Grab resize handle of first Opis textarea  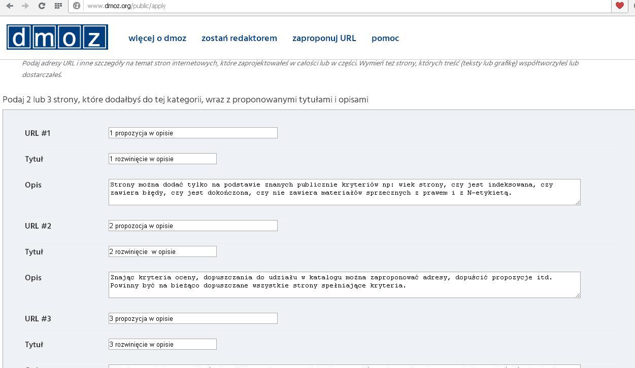[578, 202]
